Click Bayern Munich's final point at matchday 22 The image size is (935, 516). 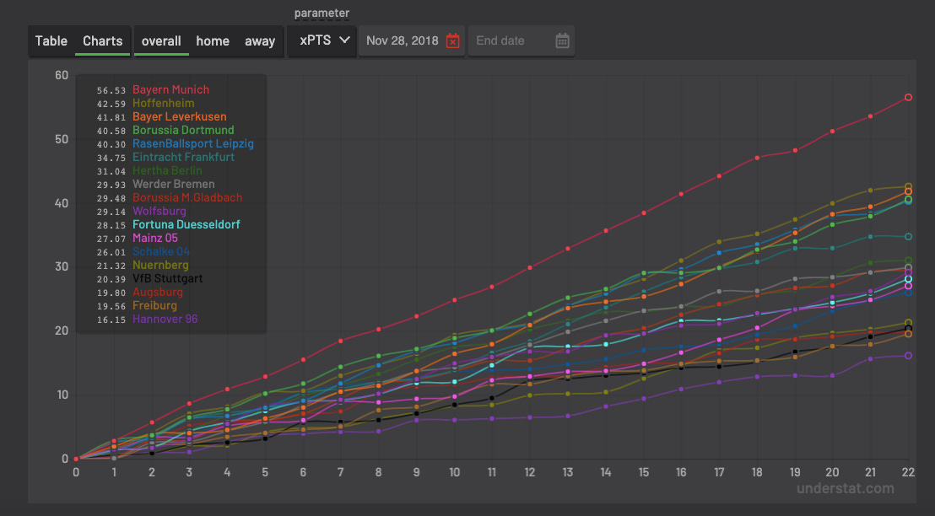click(x=908, y=97)
